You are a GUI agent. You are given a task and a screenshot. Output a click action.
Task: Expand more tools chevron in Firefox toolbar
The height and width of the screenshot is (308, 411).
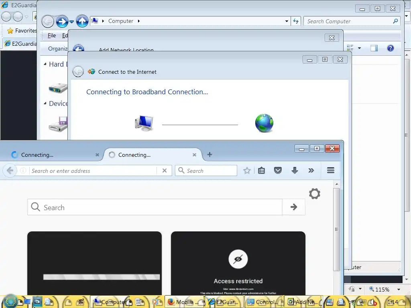pyautogui.click(x=311, y=170)
